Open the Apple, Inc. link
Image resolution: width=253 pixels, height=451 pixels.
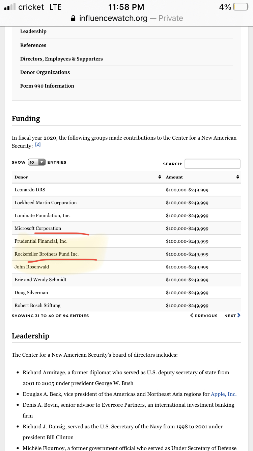(x=224, y=394)
